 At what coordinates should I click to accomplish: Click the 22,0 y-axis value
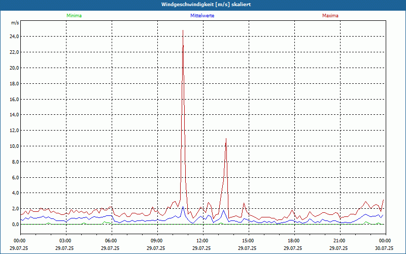click(15, 52)
